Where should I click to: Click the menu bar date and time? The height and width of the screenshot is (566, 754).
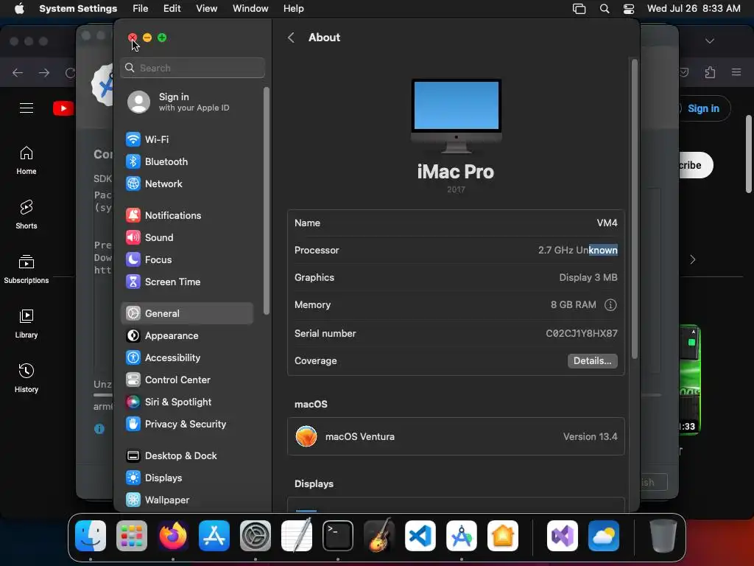pyautogui.click(x=694, y=9)
